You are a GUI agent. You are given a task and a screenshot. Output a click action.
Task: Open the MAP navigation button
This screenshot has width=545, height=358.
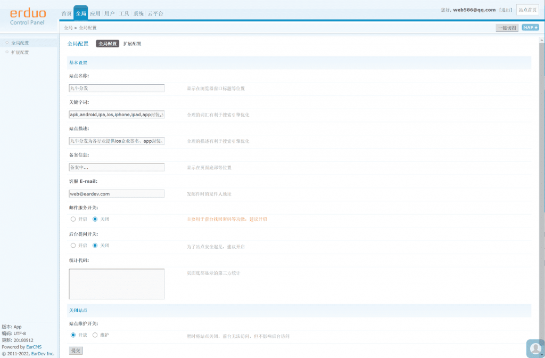530,28
